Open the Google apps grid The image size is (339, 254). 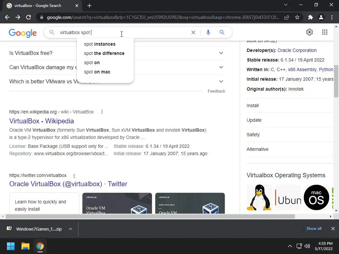click(x=324, y=32)
